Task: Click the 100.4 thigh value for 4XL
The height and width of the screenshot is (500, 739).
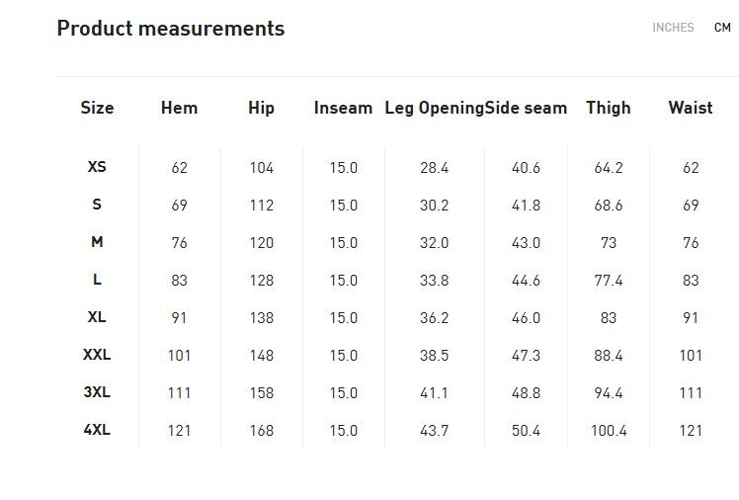Action: (609, 431)
